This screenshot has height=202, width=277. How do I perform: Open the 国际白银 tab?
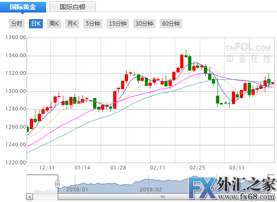pos(73,7)
